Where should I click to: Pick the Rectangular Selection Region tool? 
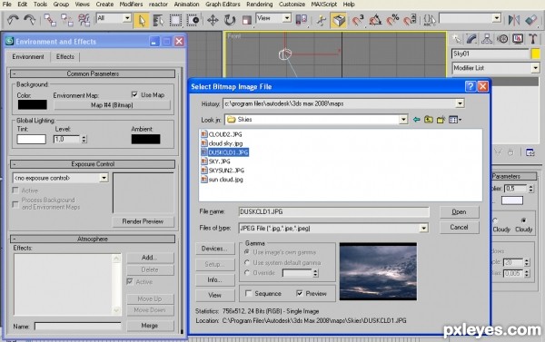(175, 20)
